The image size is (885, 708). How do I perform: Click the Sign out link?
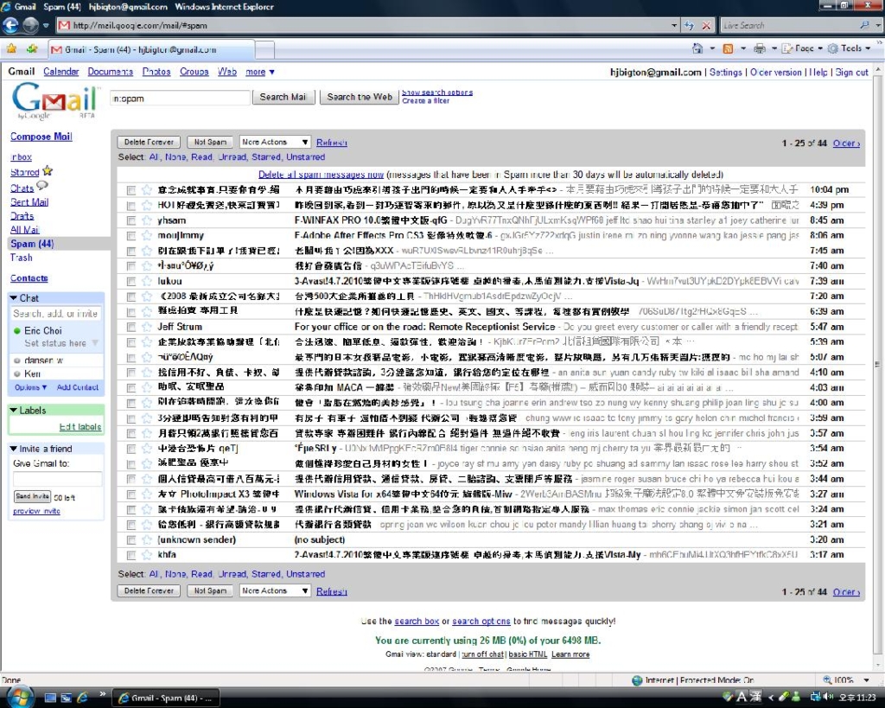851,73
